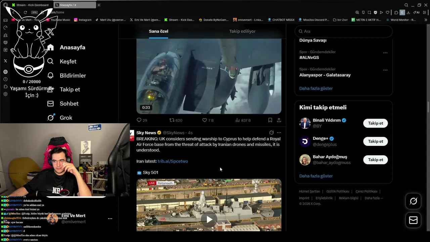Open the downloads icon in browser toolbar
430x242 pixels.
[408, 12]
